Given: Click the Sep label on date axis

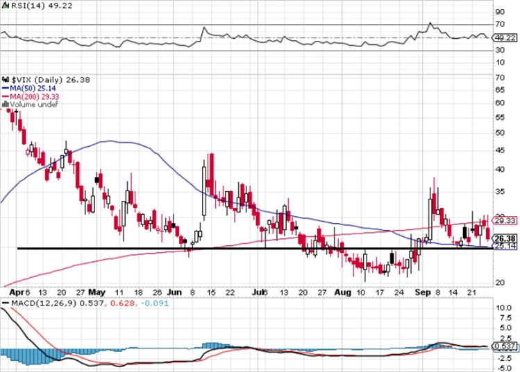Looking at the screenshot, I should 423,292.
